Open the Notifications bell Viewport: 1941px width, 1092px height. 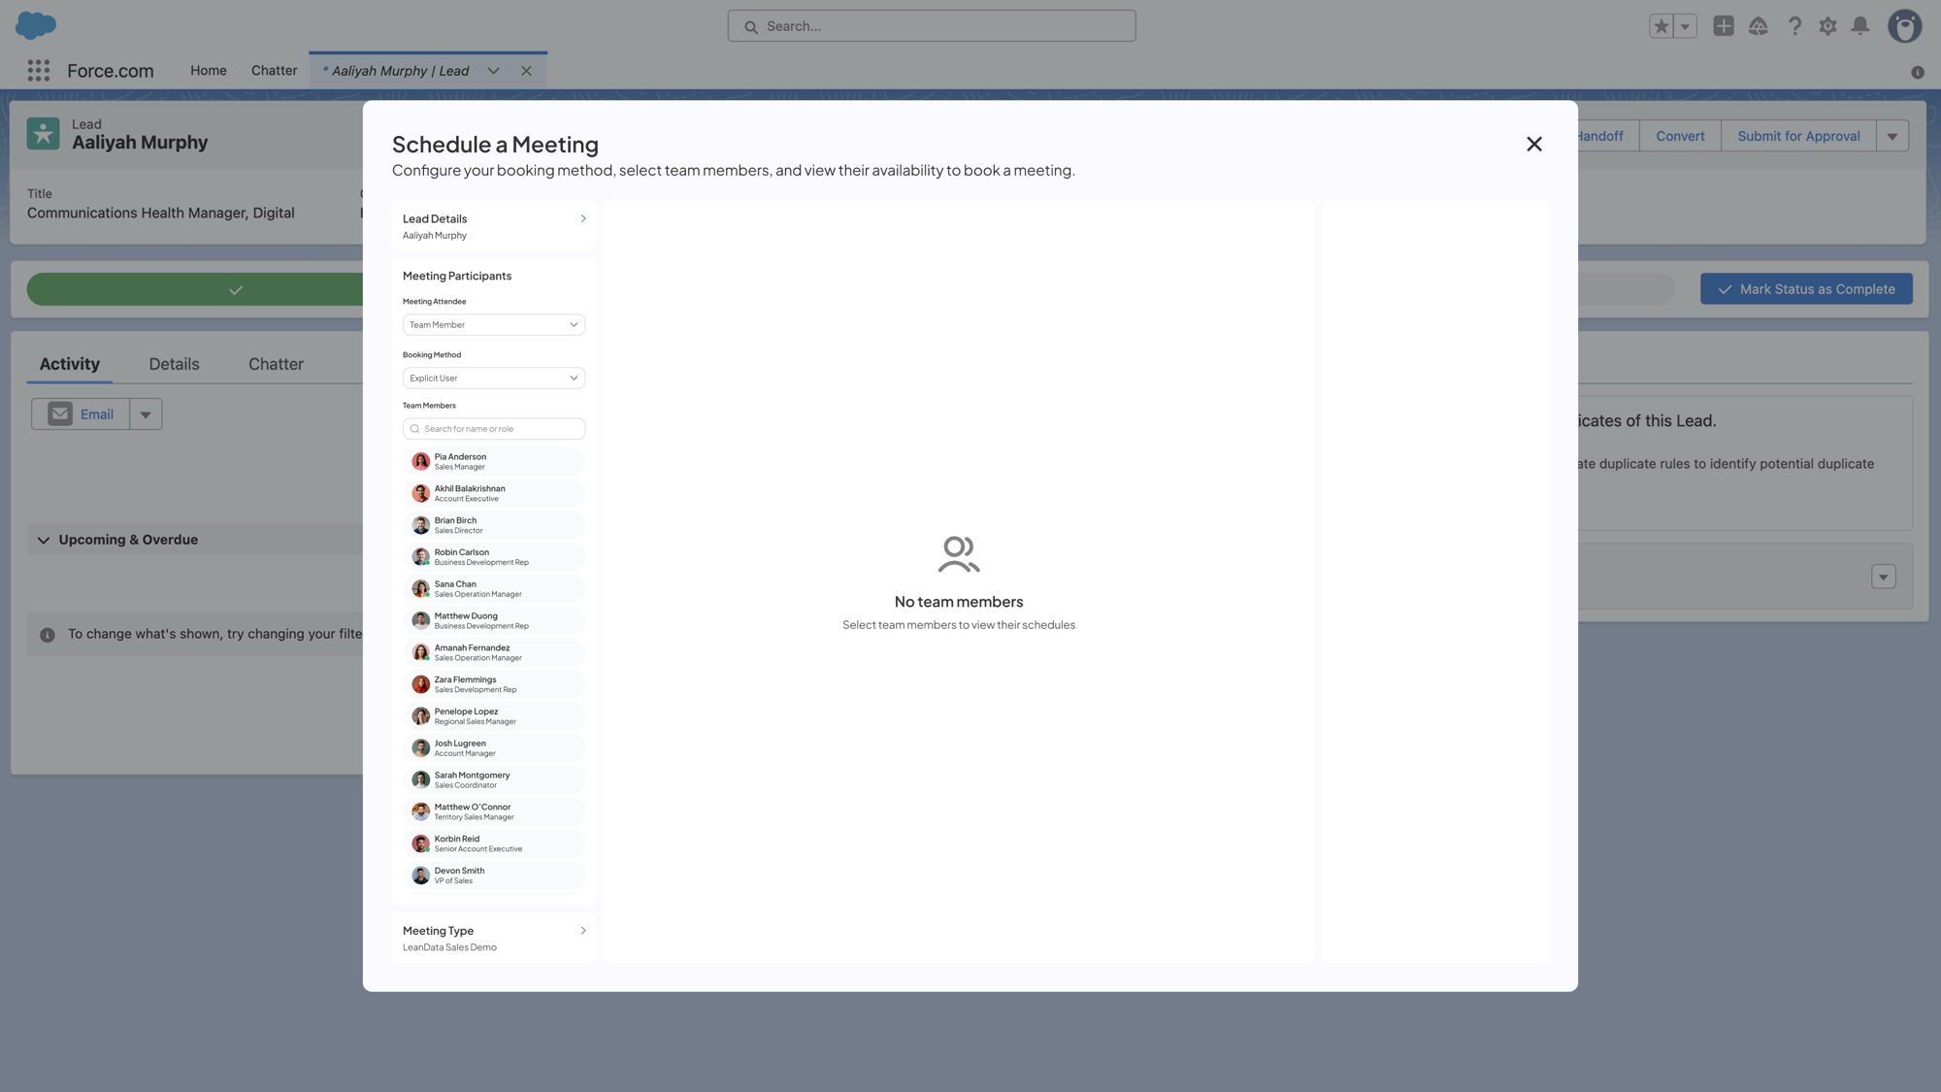1859,26
